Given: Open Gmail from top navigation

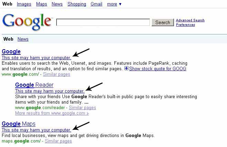Looking at the screenshot, I should point(96,4).
